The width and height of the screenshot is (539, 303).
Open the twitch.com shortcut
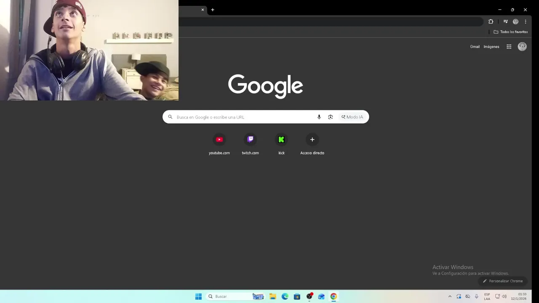click(x=250, y=144)
